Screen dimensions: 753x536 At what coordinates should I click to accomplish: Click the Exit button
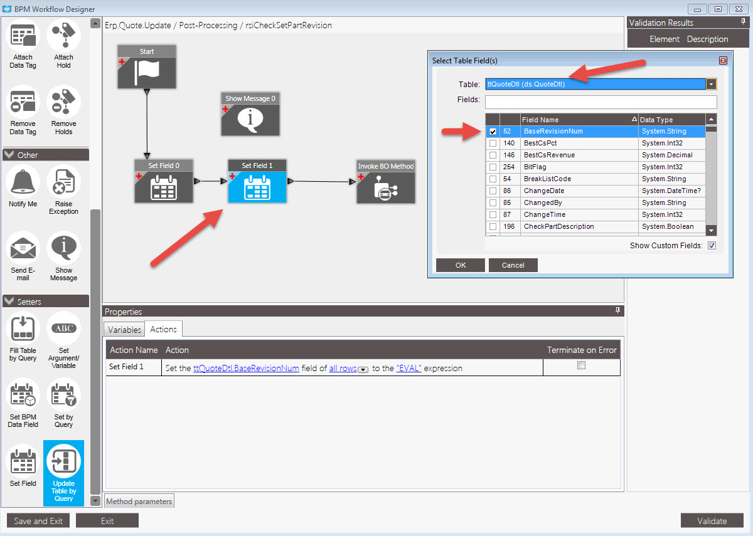point(107,521)
